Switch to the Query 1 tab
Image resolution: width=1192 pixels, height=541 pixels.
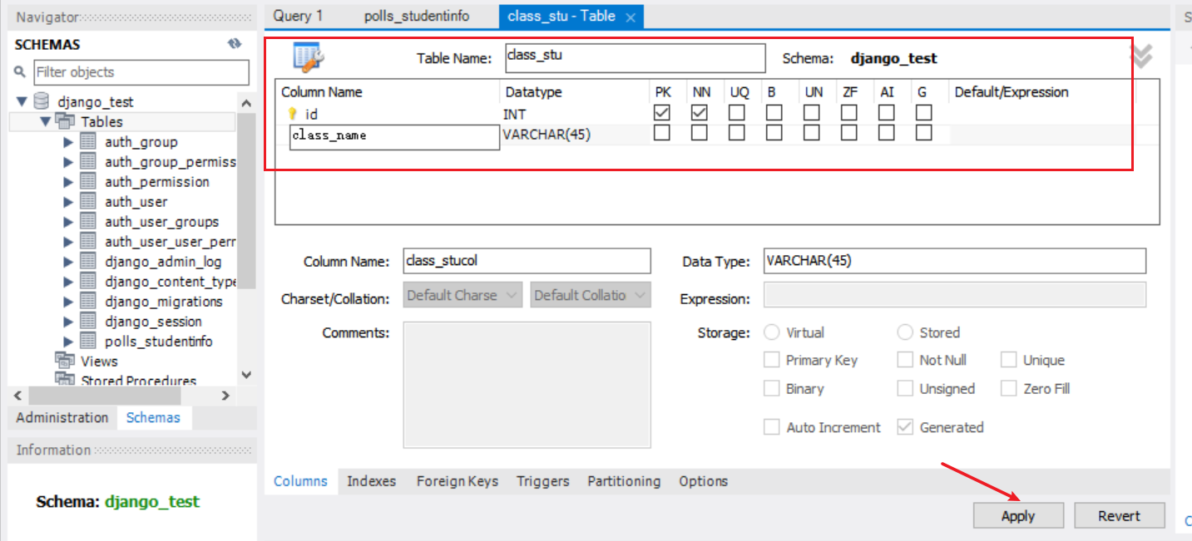[298, 16]
